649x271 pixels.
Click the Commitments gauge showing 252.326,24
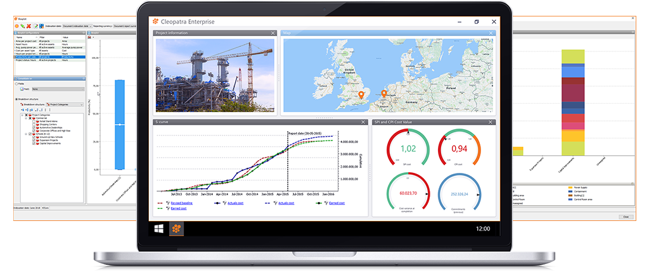point(459,193)
